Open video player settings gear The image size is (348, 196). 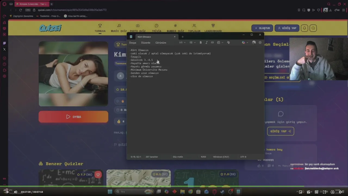340,192
